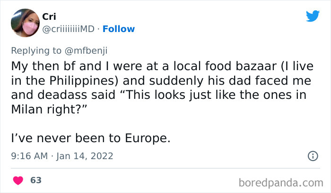The image size is (331, 193).
Task: Click the dot separator before Follow
Action: tap(98, 29)
